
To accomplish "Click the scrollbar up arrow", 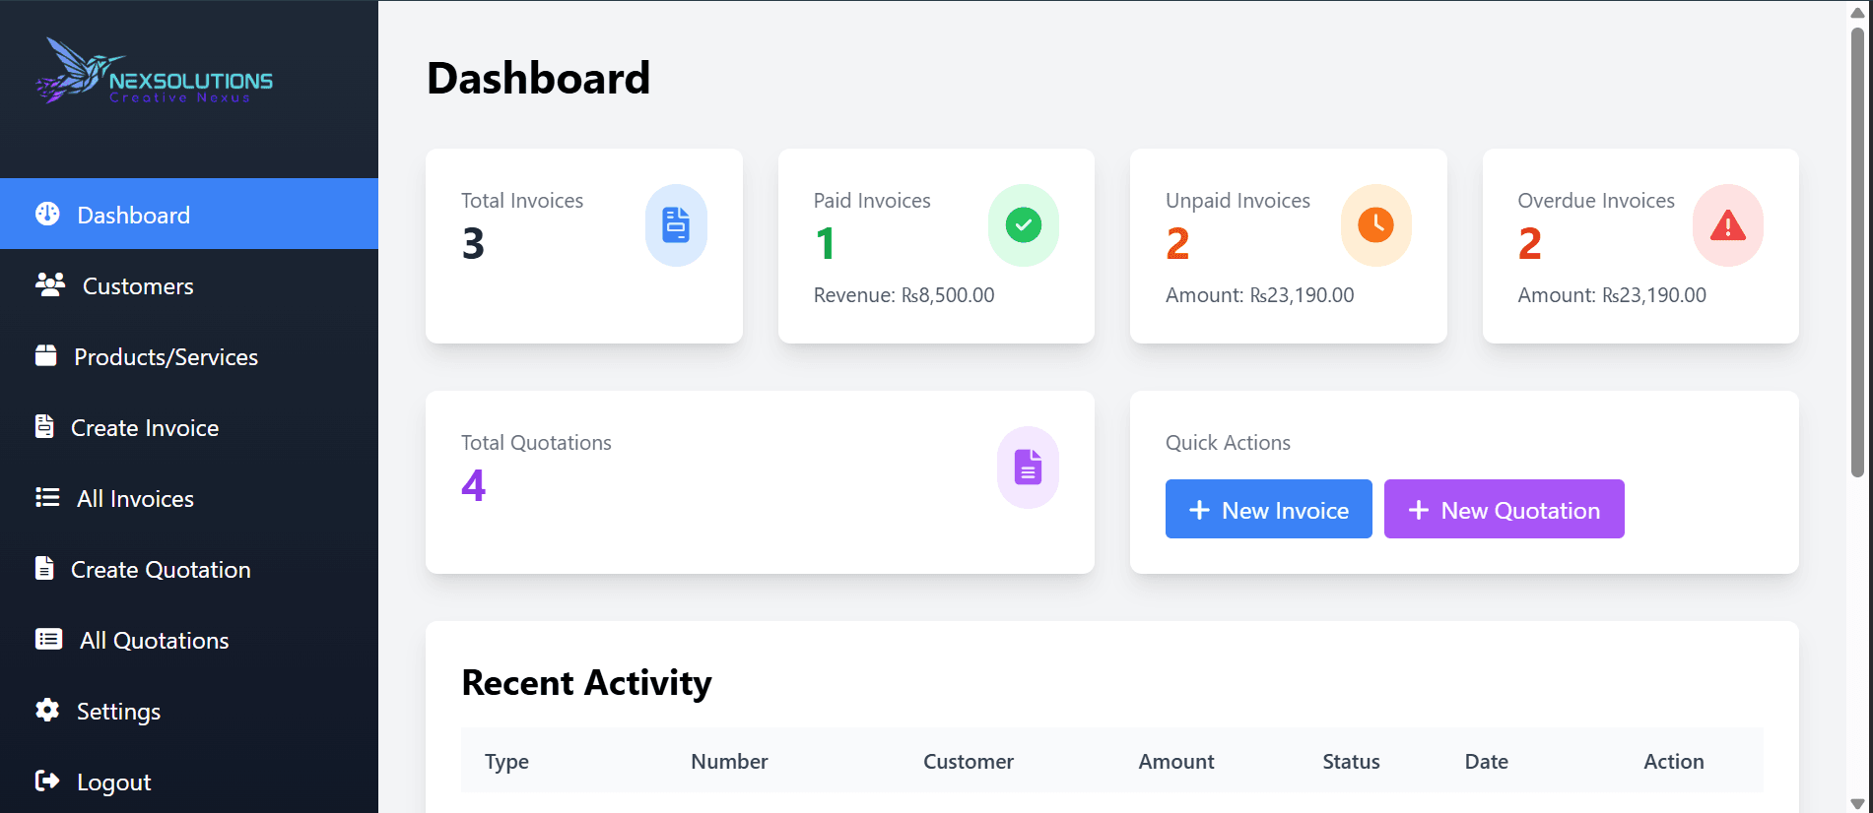I will point(1857,11).
